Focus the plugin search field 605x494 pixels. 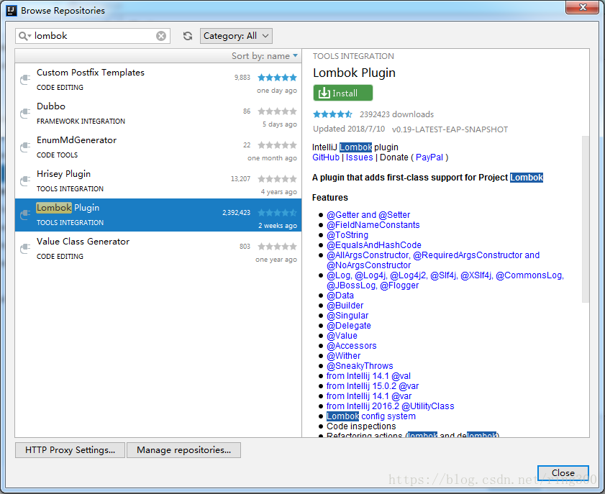tap(93, 36)
